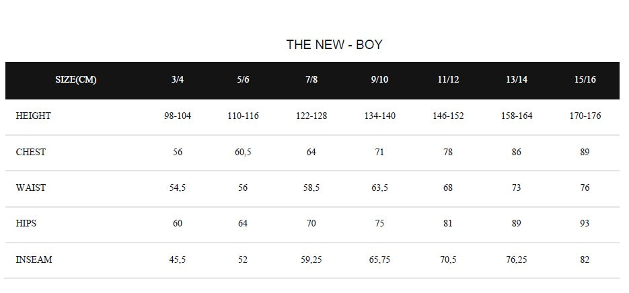The height and width of the screenshot is (293, 629).
Task: Click the THE NEW - BOY title
Action: (334, 45)
